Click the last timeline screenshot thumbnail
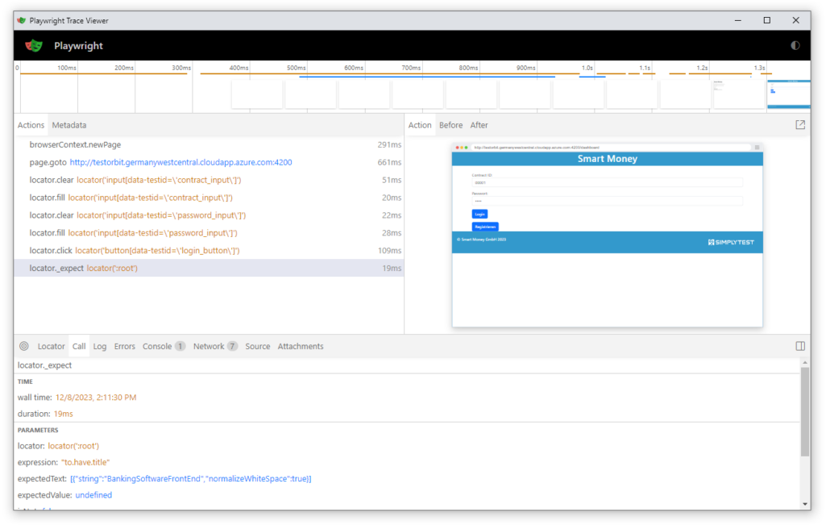The height and width of the screenshot is (525, 830). point(788,94)
